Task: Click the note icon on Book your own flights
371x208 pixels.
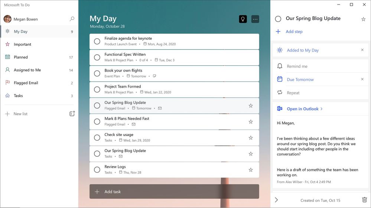Action: 154,76
